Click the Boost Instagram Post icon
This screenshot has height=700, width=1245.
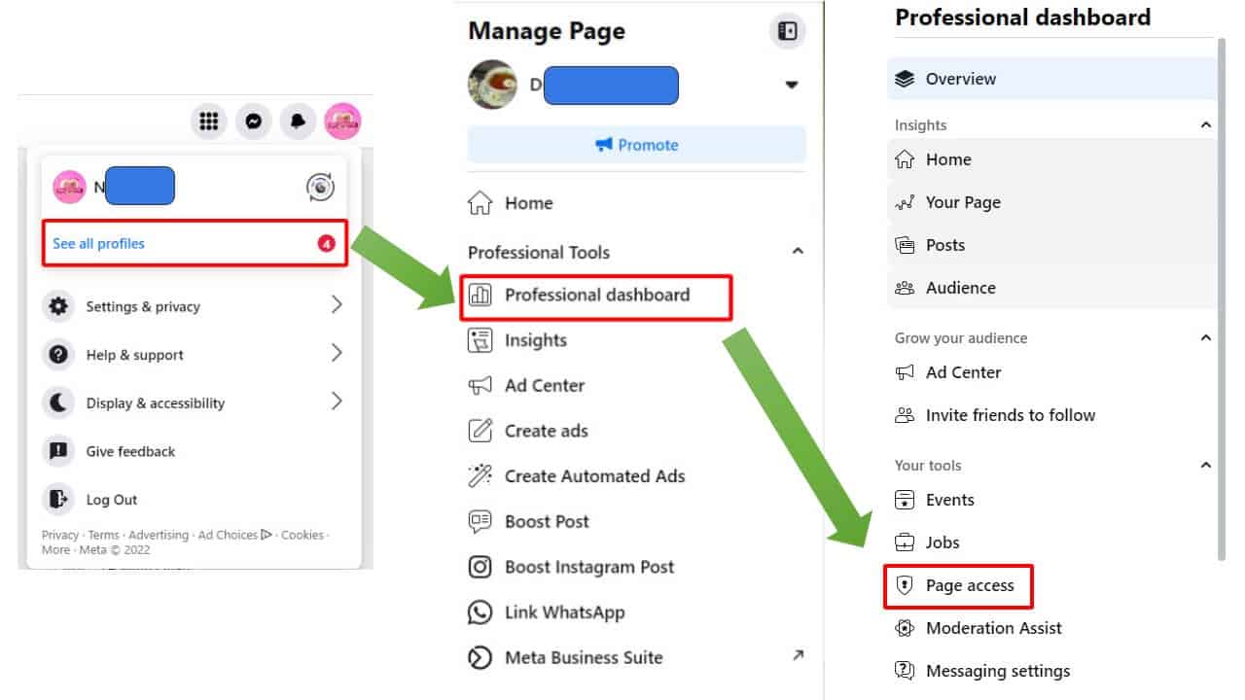click(x=480, y=567)
